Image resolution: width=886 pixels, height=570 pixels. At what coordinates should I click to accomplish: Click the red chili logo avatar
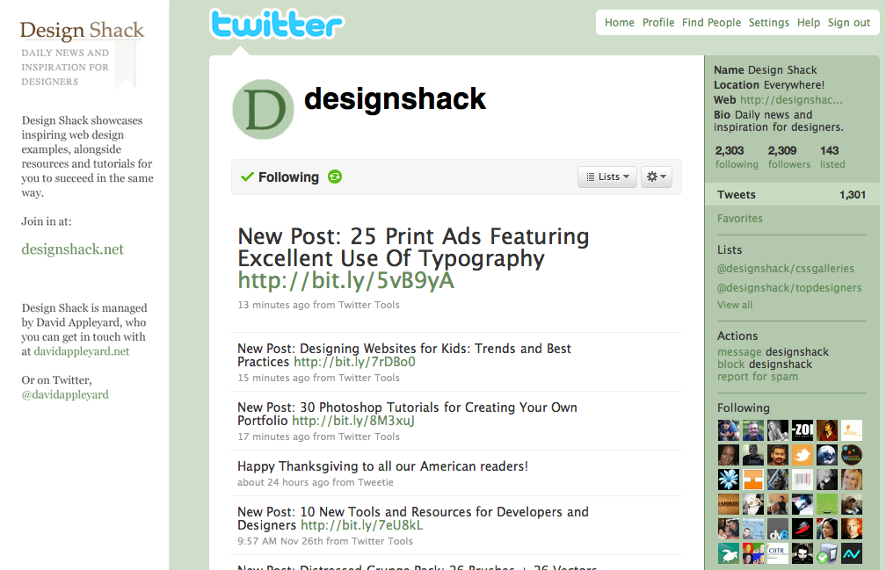pos(802,530)
